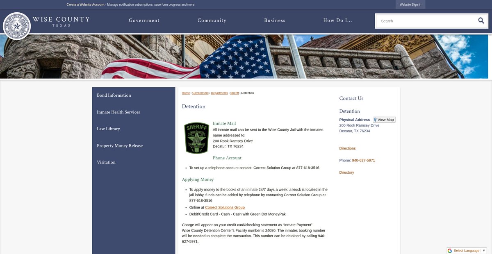Click the 200 Rook Ramsey Drive sidebar address
The height and width of the screenshot is (254, 492).
(359, 125)
